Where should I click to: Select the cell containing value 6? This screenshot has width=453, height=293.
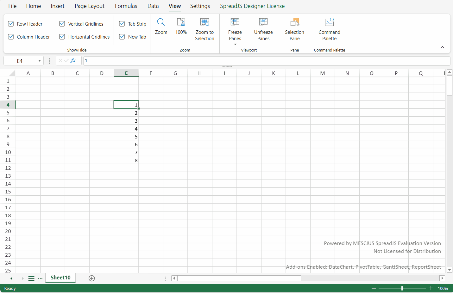point(126,144)
